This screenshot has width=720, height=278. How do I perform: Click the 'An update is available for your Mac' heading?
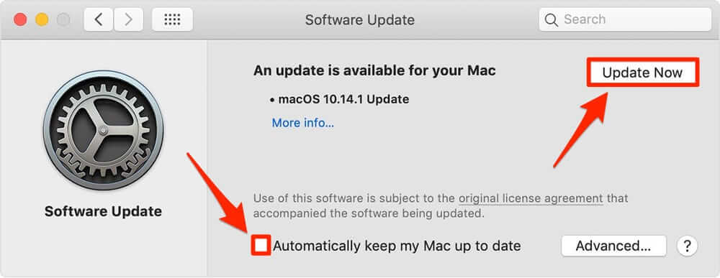pos(374,70)
